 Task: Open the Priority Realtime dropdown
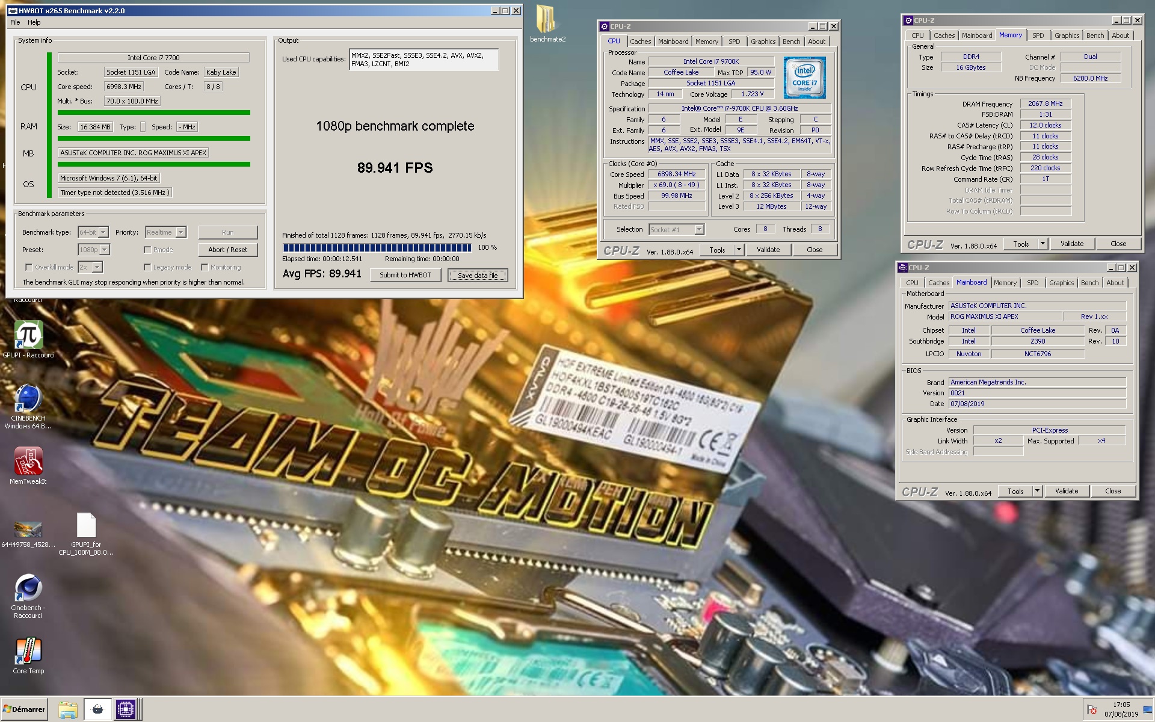click(181, 232)
